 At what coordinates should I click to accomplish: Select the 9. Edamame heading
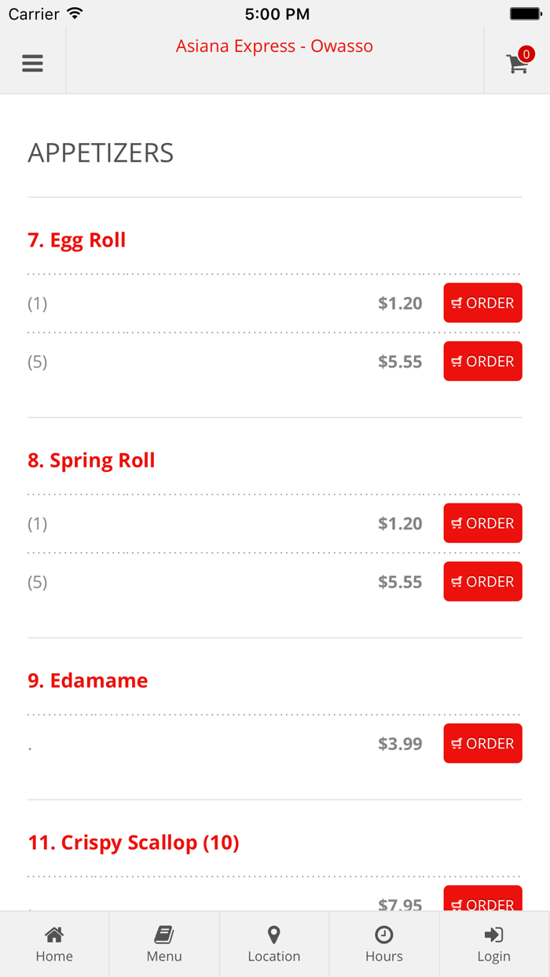tap(88, 680)
